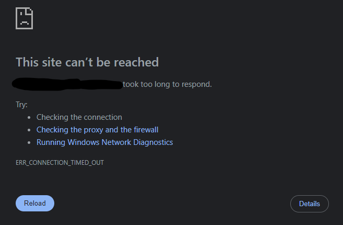Click the word "reached" in the heading
Screen dimensions: 343x225
[x=136, y=62]
